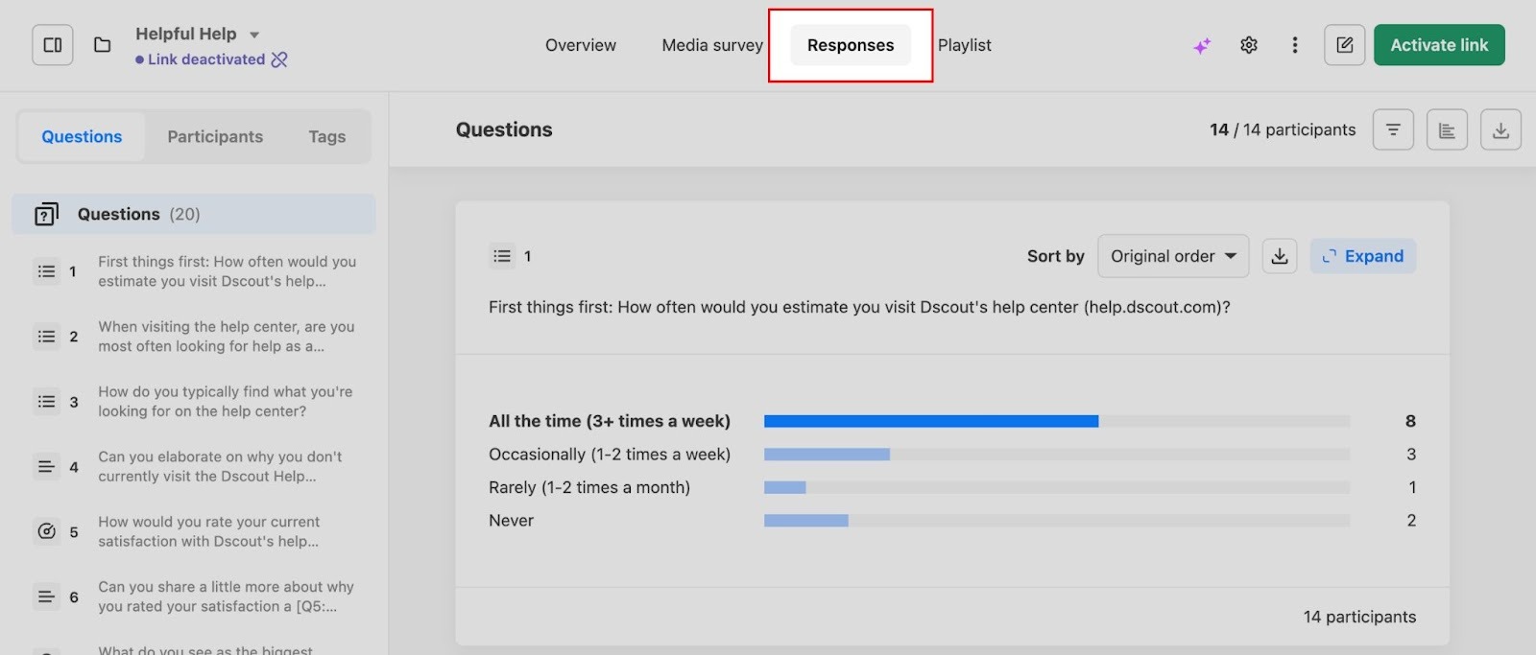
Task: Download question 1 results
Action: coord(1279,256)
